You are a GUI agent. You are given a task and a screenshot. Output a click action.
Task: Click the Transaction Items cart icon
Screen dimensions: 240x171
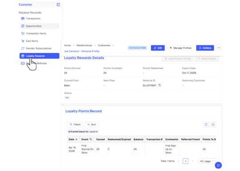click(23, 33)
